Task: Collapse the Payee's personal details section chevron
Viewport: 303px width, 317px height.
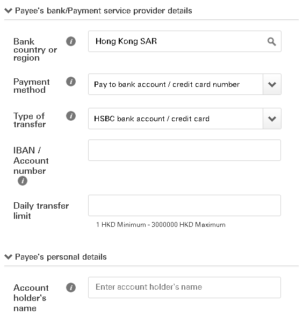Action: 8,257
